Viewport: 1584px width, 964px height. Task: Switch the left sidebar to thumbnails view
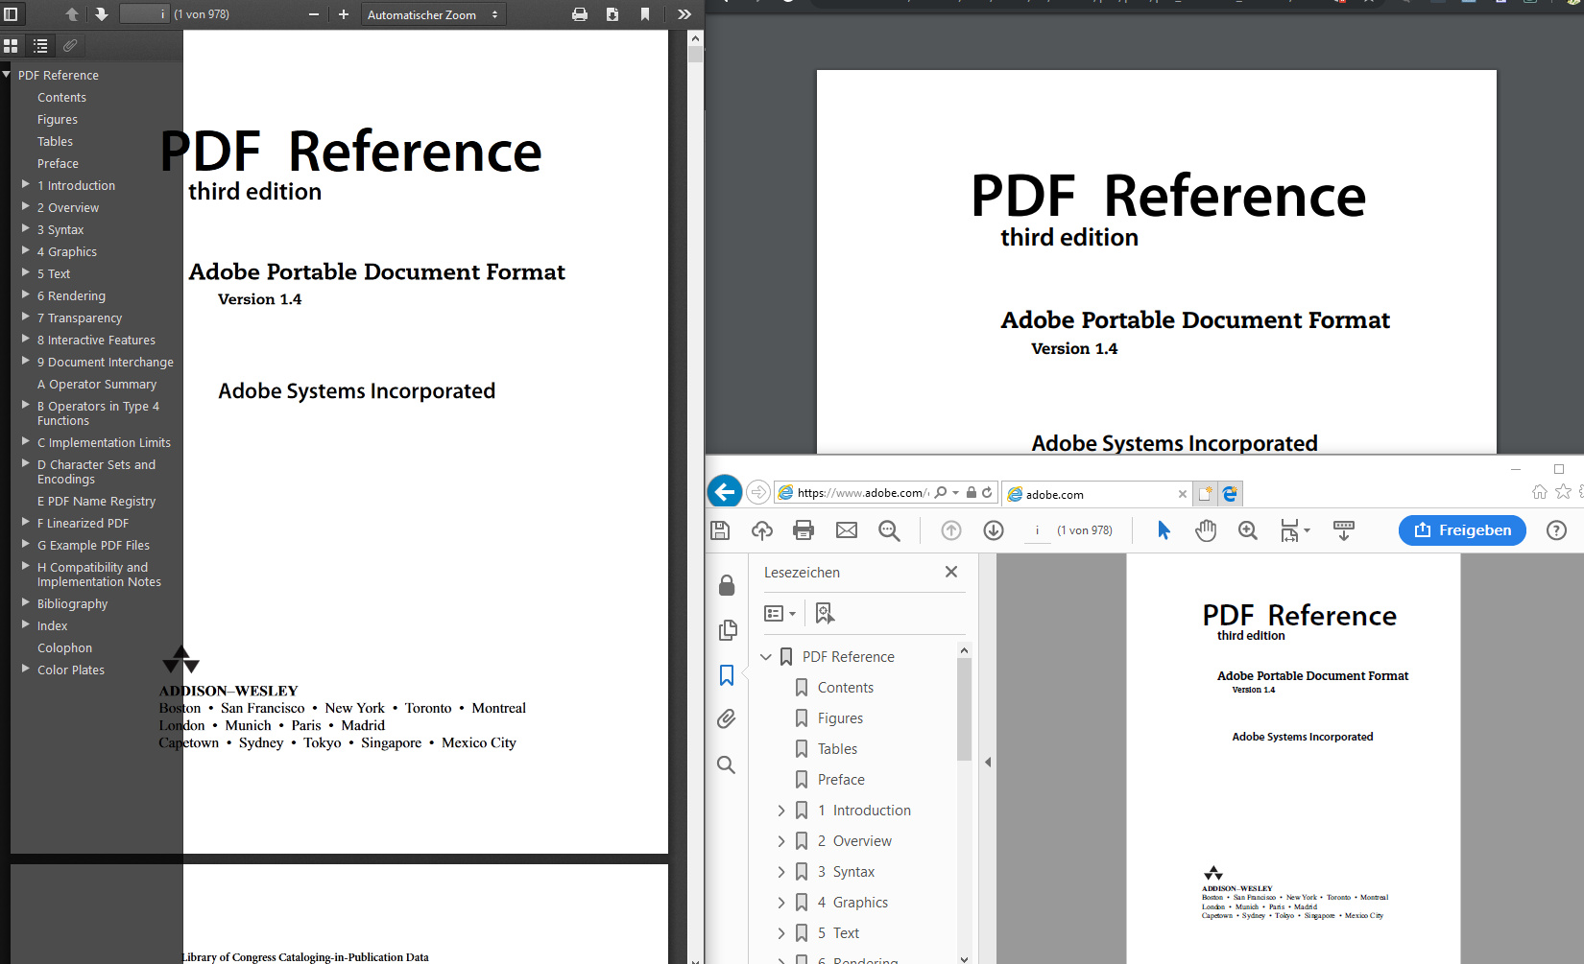(11, 45)
